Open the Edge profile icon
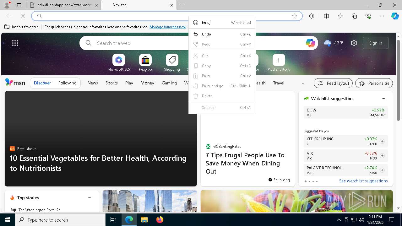402x226 pixels. click(7, 5)
